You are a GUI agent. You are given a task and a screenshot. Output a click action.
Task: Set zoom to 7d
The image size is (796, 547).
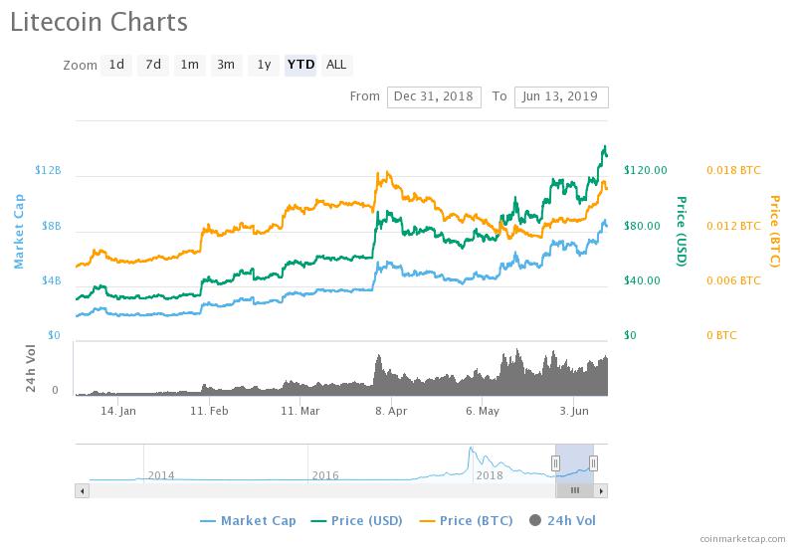(153, 65)
